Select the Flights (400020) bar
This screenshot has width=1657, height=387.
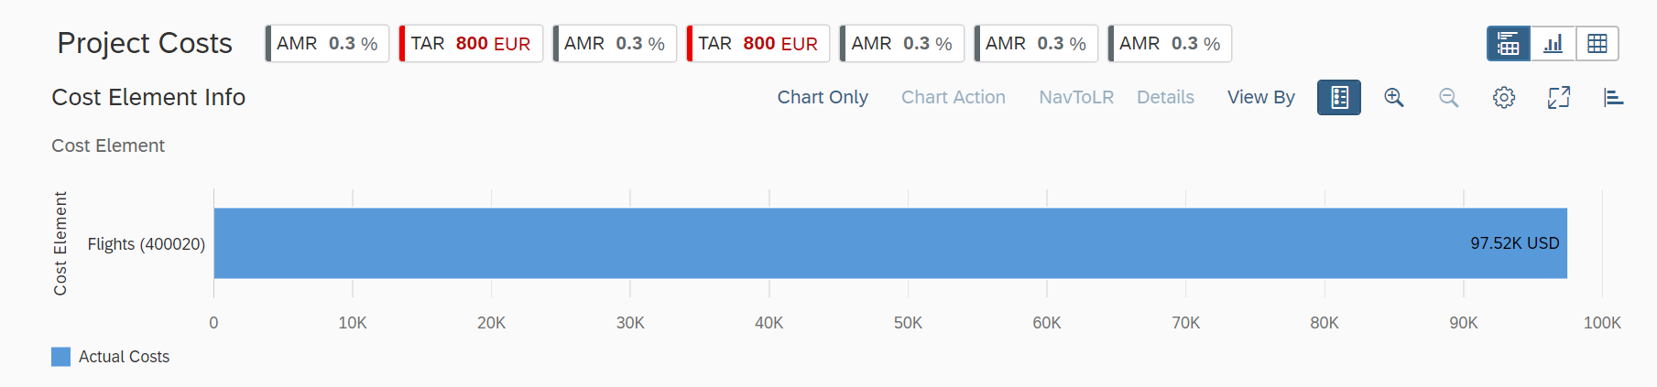(889, 243)
